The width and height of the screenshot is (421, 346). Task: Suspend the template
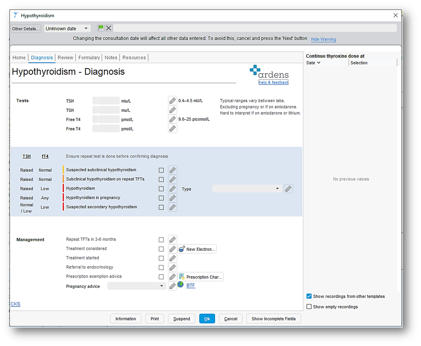tap(181, 319)
